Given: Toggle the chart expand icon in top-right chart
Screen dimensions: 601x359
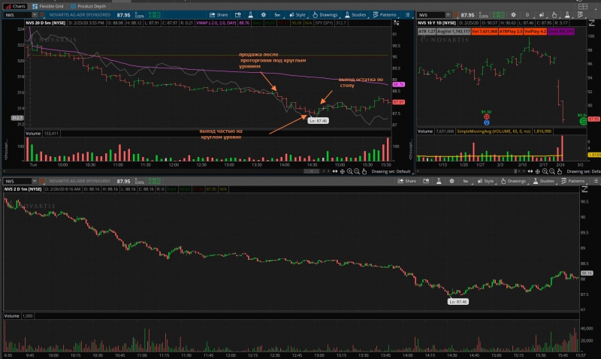Looking at the screenshot, I should (590, 23).
